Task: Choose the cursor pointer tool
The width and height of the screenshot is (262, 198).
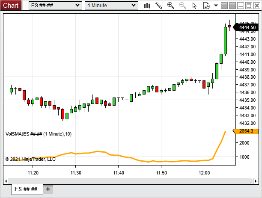Action: 195,6
